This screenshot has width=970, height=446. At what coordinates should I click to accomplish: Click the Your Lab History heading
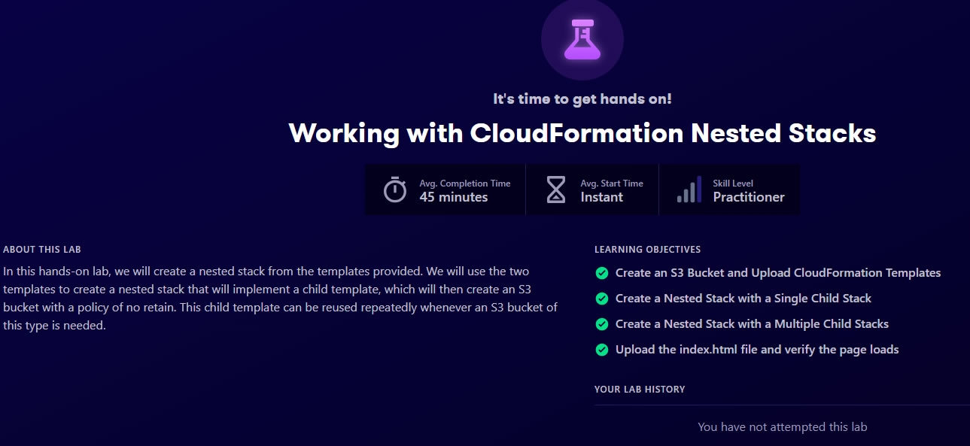tap(640, 390)
